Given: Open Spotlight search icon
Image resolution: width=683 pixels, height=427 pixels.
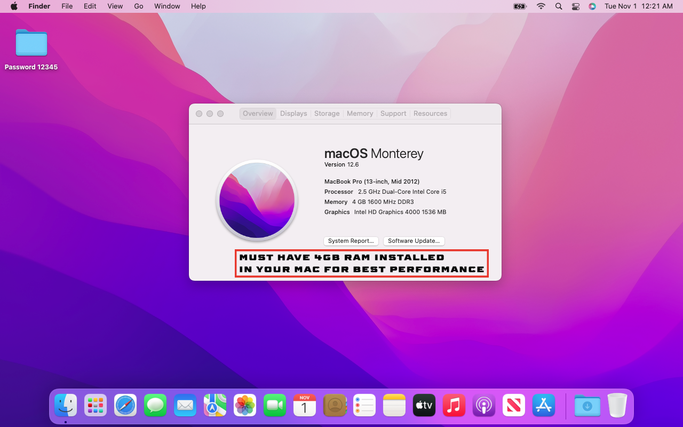Looking at the screenshot, I should click(559, 6).
